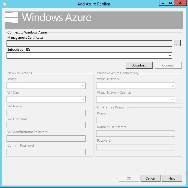The height and width of the screenshot is (188, 188).
Task: Click the VM Name field
Action: click(x=46, y=113)
